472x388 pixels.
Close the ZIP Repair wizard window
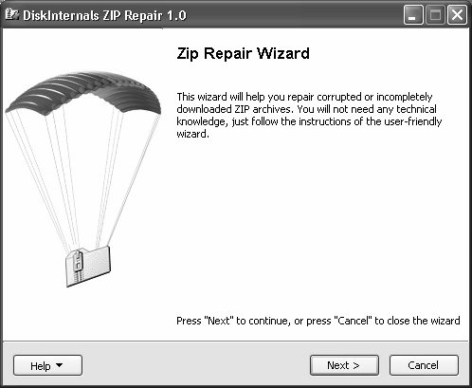pos(457,14)
